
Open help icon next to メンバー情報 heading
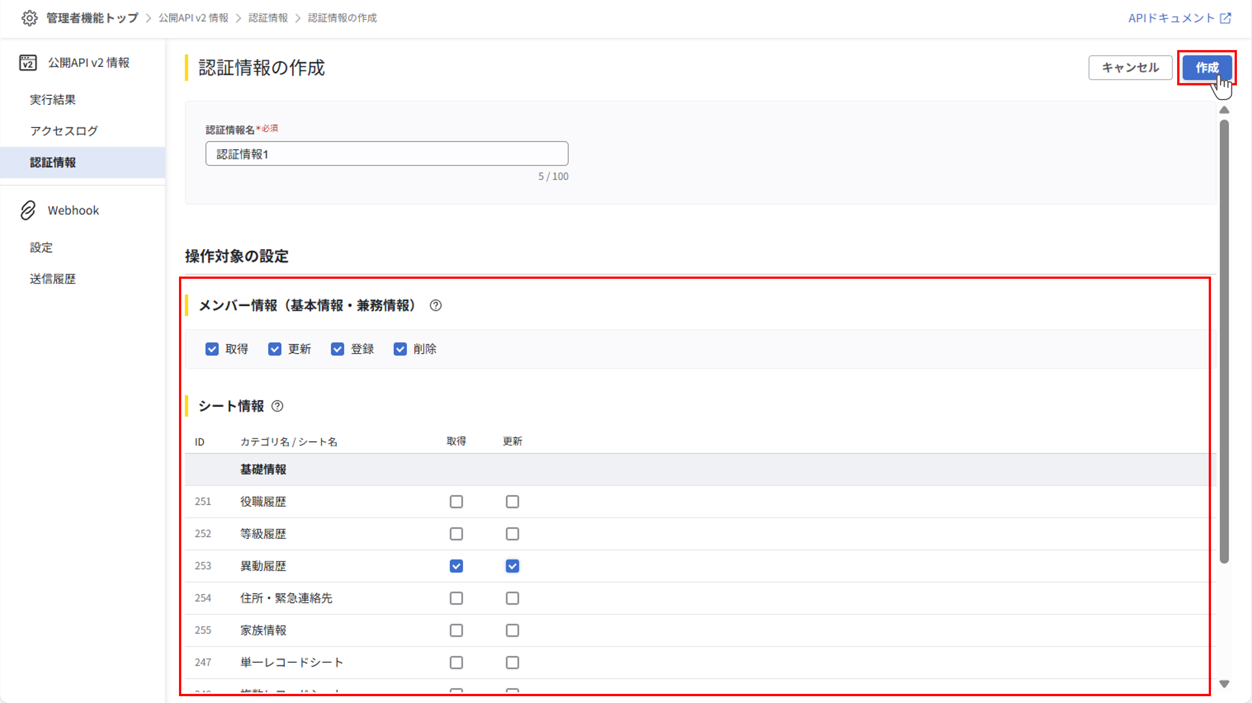(435, 306)
